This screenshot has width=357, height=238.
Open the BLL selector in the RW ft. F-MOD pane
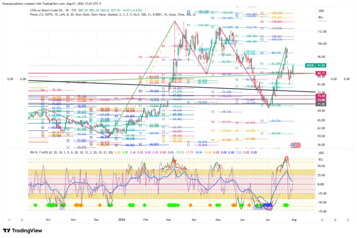point(321,159)
